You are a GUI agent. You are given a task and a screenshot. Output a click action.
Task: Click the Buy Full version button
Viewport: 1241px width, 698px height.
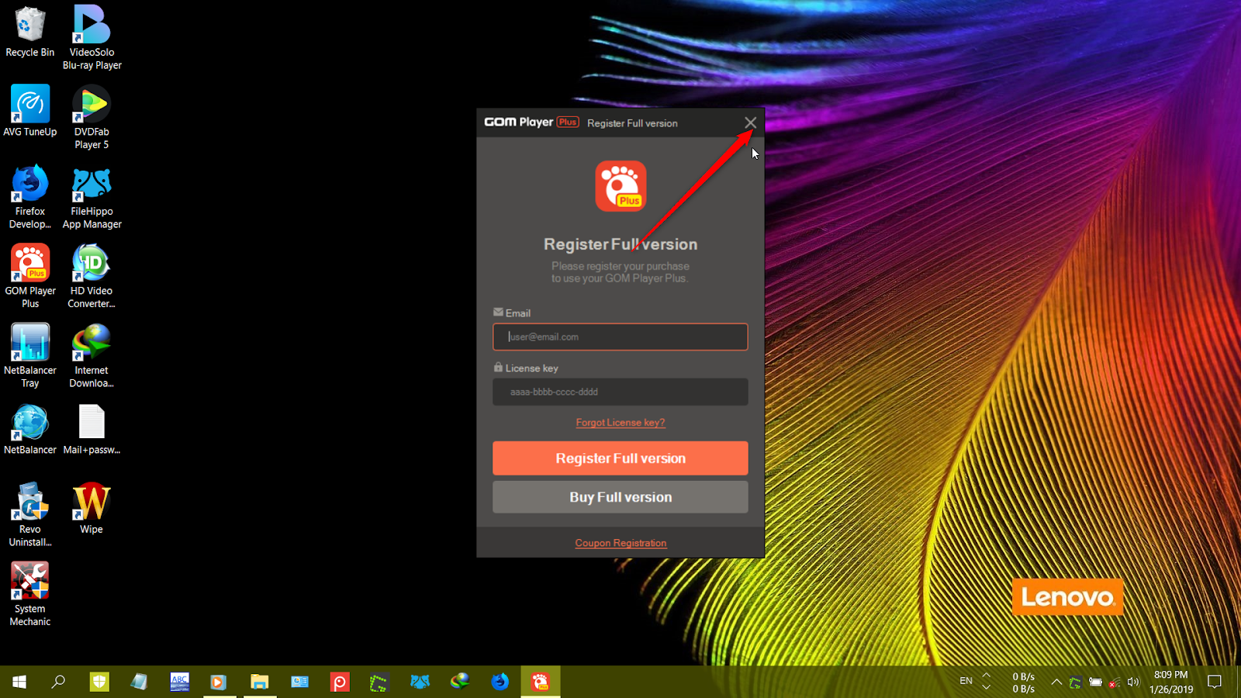(x=620, y=497)
